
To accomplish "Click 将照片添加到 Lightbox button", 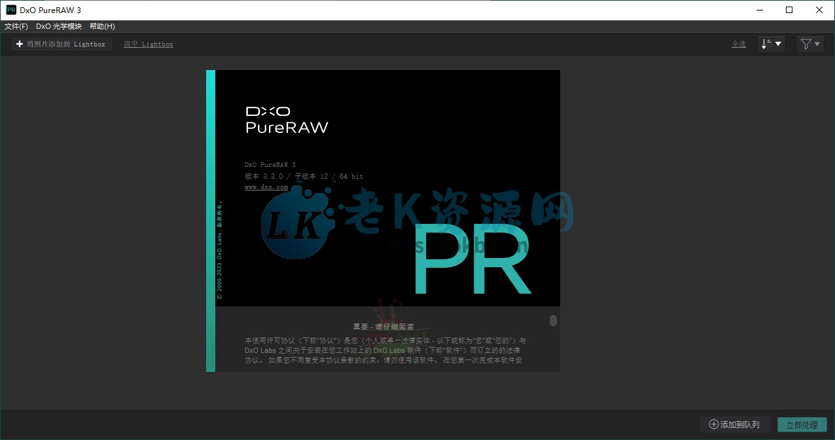I will pyautogui.click(x=62, y=44).
